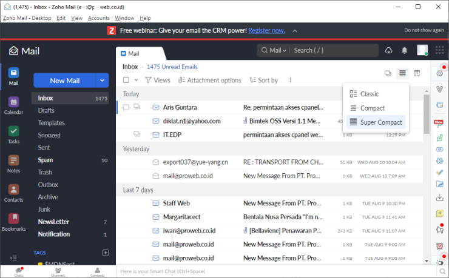The height and width of the screenshot is (278, 449).
Task: Click the offline cloud sync icon
Action: coord(388,50)
